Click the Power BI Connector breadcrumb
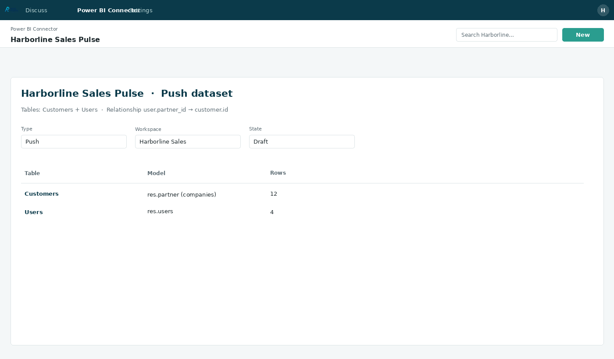Screen dimensions: 614x359 coord(34,29)
